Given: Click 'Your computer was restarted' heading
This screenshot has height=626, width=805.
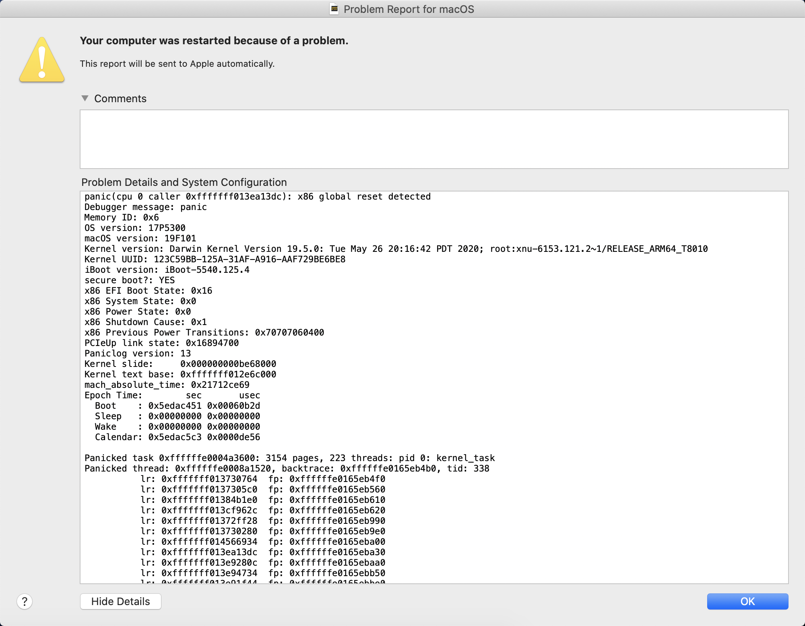Looking at the screenshot, I should [214, 41].
